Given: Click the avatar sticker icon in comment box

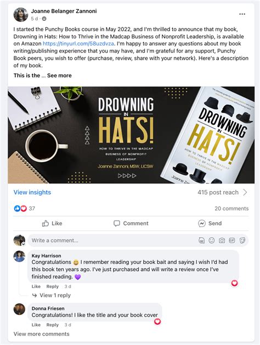Looking at the screenshot, I should 201,240.
